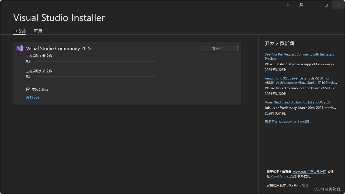Viewport: 345px width, 194px height.
Task: Click the feedback icon in title bar
Action: click(301, 5)
